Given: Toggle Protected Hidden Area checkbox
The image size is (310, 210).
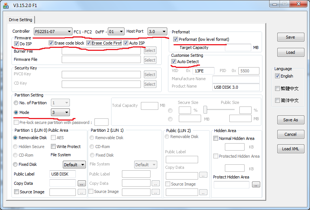Looking at the screenshot, I should point(216,156).
